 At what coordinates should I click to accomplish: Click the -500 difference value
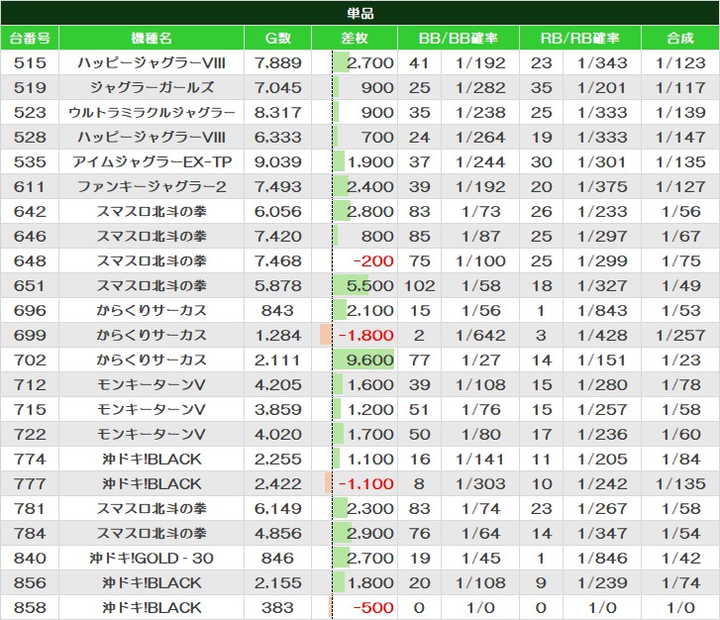373,608
